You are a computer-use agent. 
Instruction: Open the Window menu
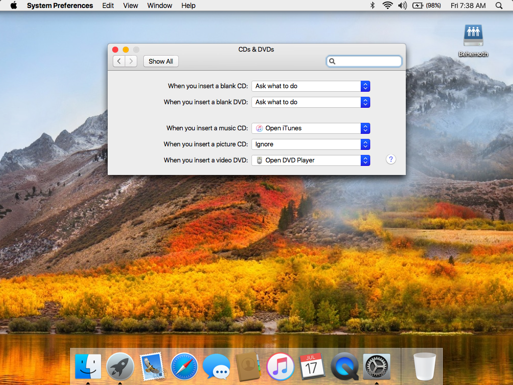click(x=160, y=6)
